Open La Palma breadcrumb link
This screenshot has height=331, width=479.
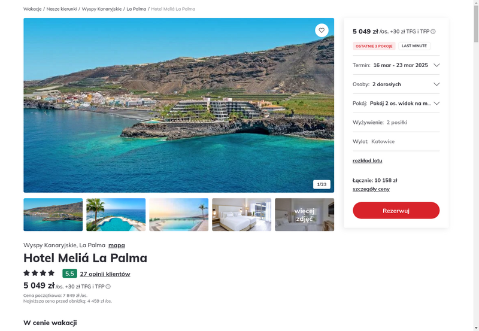(137, 9)
